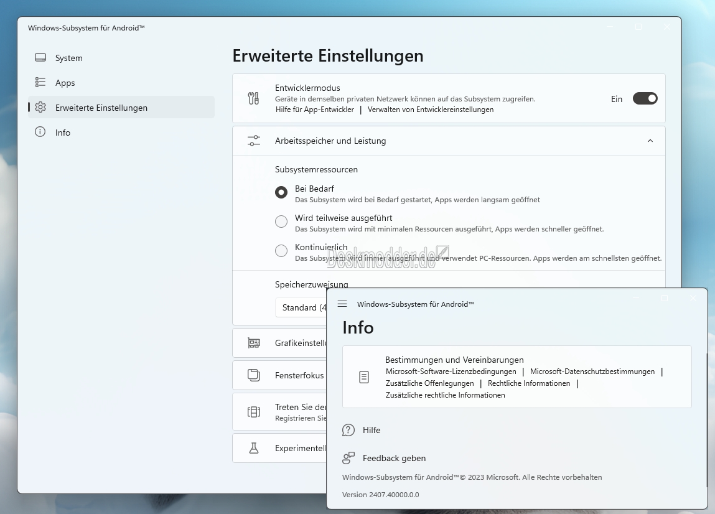Click the gear icon for Erweiterte Einstellungen
This screenshot has height=514, width=715.
[x=40, y=107]
